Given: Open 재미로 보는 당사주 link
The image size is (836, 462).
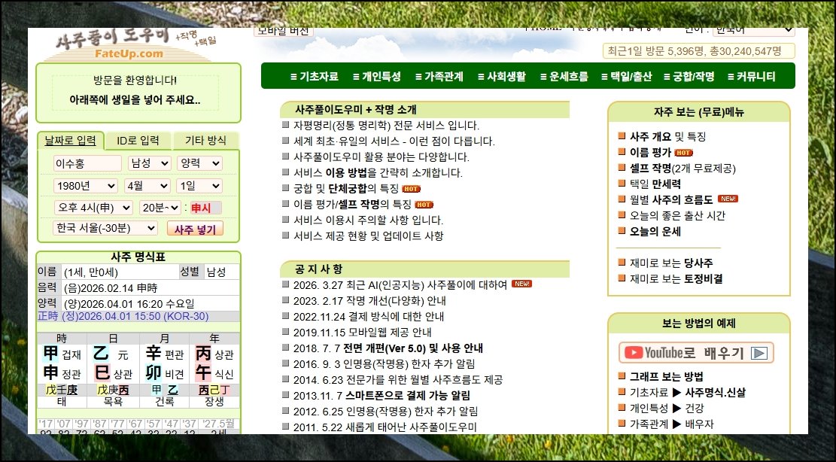Looking at the screenshot, I should pyautogui.click(x=671, y=263).
